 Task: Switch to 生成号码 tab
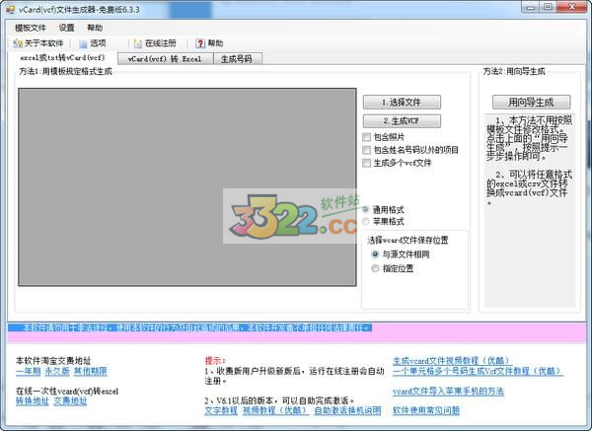(237, 59)
